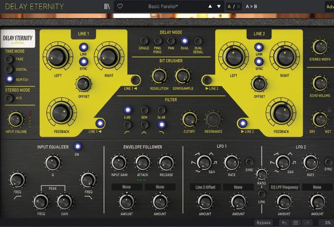Click the Stereo Width knob
Image resolution: width=334 pixels, height=227 pixels.
point(320,47)
